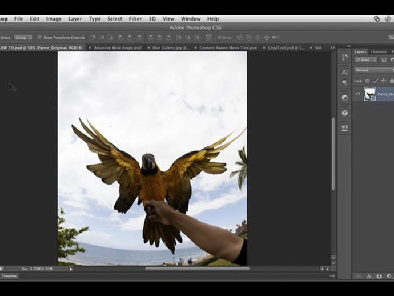
Task: Open the Paragraph panel icon
Action: pyautogui.click(x=345, y=82)
